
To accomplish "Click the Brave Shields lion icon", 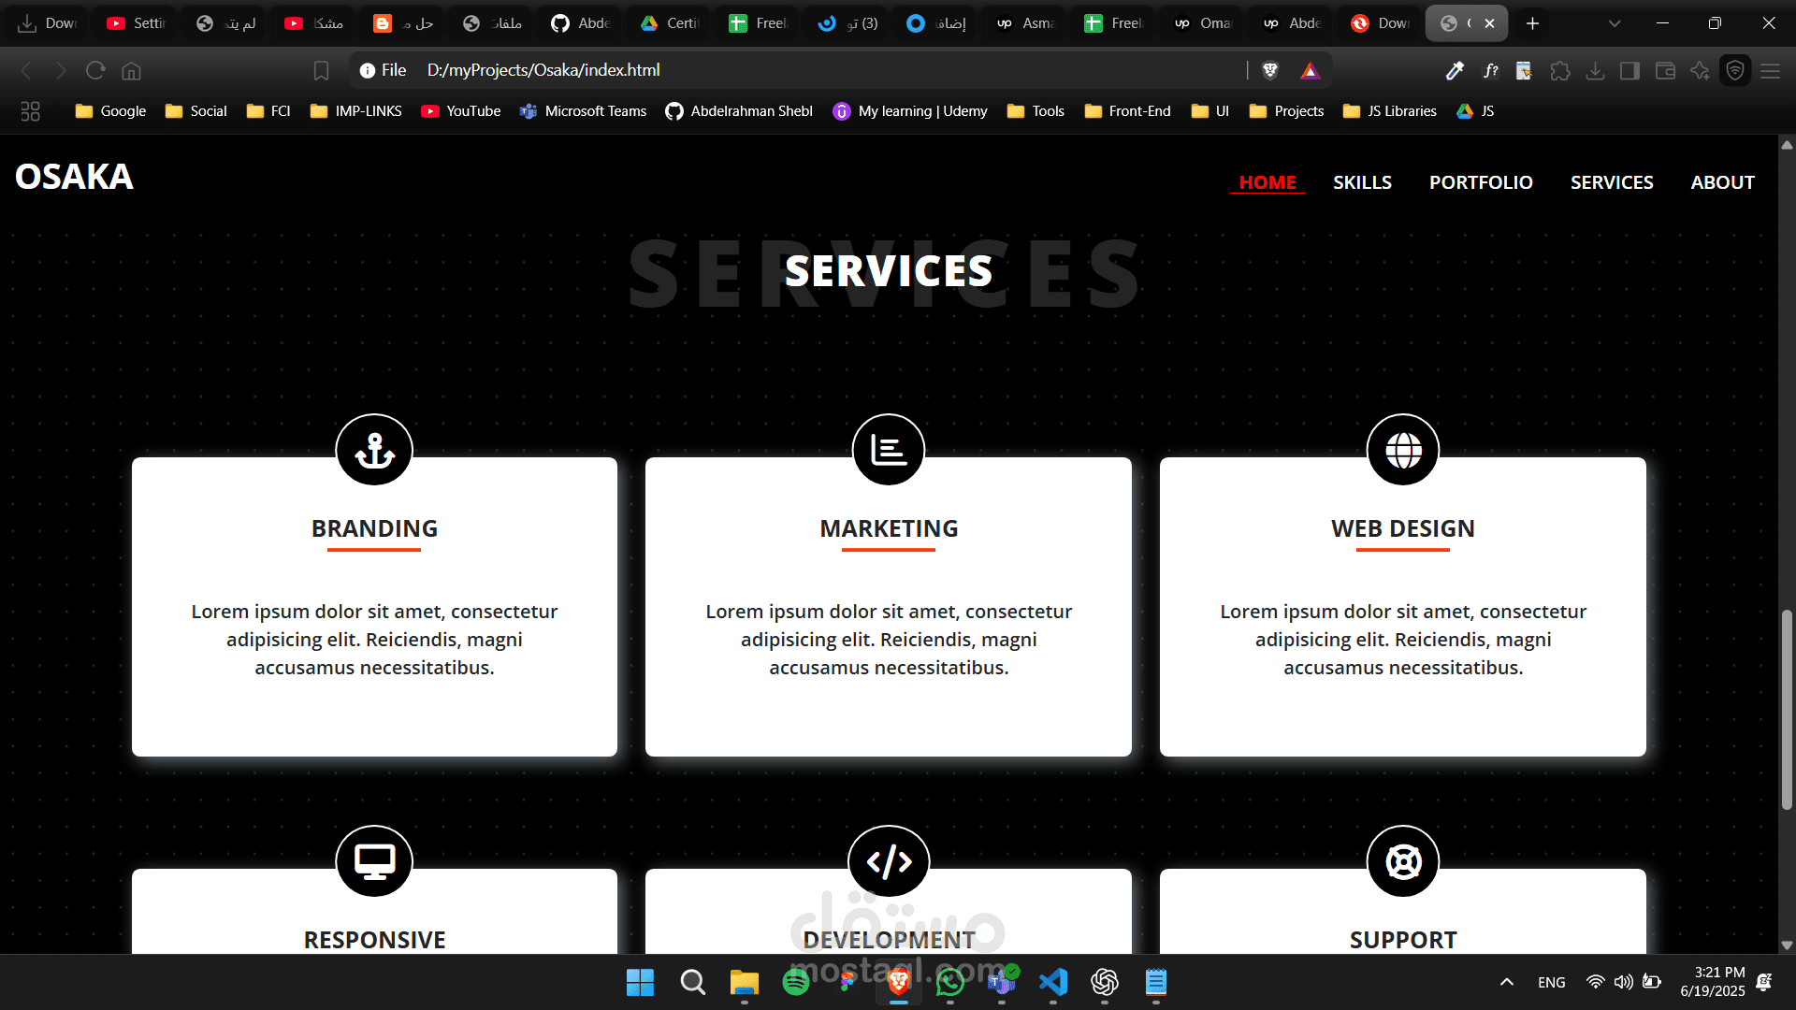I will point(1270,70).
